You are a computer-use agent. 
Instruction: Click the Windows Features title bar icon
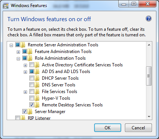(x=6, y=6)
